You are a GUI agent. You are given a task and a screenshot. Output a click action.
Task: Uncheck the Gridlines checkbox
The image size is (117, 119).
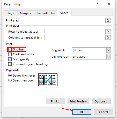pyautogui.click(x=10, y=49)
